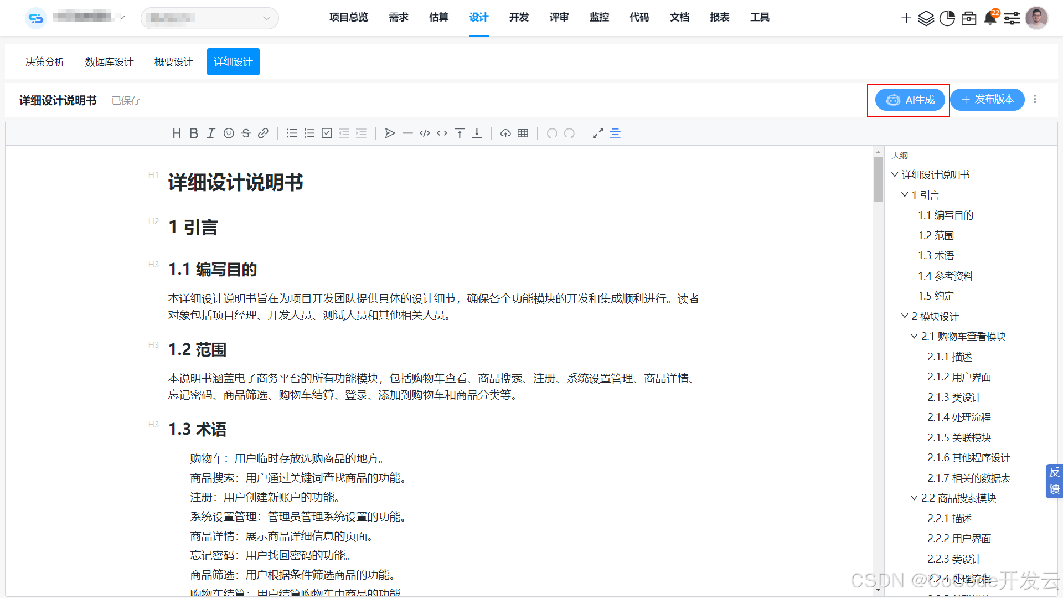Insert a code block
This screenshot has width=1063, height=598.
pos(425,133)
